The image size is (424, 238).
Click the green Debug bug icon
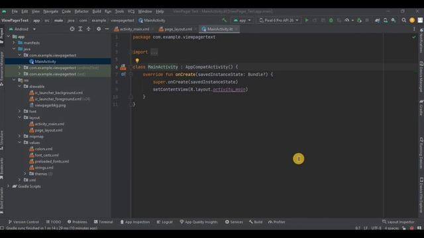331,20
